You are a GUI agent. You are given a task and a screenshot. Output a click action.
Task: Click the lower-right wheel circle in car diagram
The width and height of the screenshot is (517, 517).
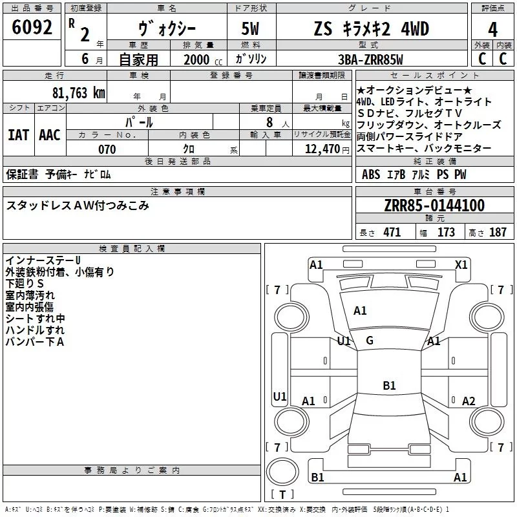point(487,421)
